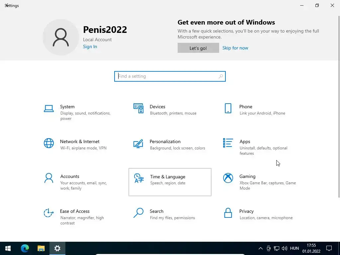The image size is (340, 255).
Task: Click the Sign In link
Action: [90, 46]
